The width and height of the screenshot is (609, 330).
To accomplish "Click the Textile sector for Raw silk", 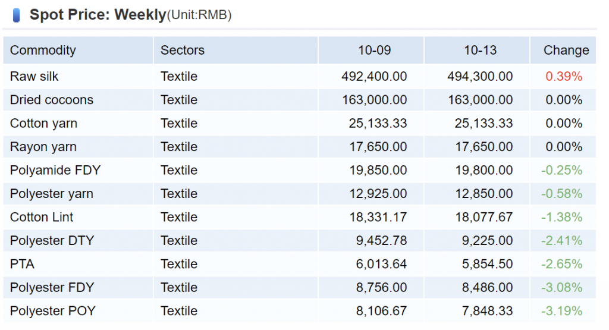I will [x=178, y=77].
